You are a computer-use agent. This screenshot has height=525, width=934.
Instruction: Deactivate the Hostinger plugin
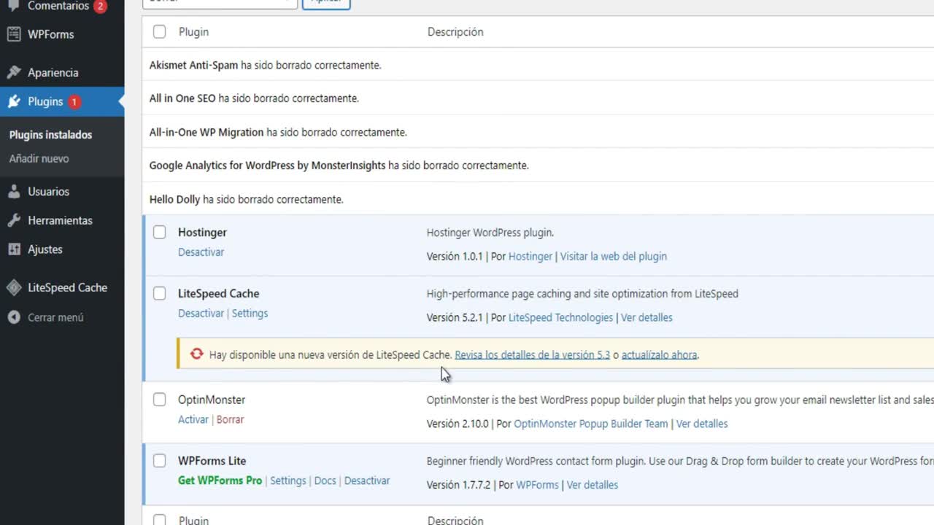click(x=201, y=252)
